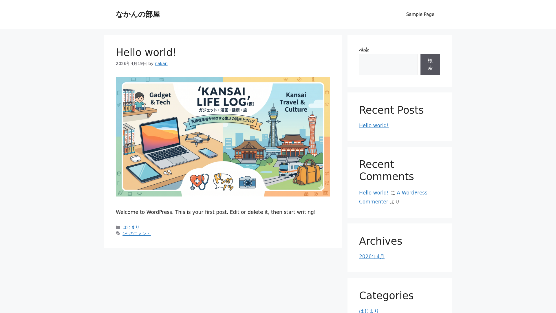Open はじまり in the Categories widget
556x313 pixels.
click(369, 311)
